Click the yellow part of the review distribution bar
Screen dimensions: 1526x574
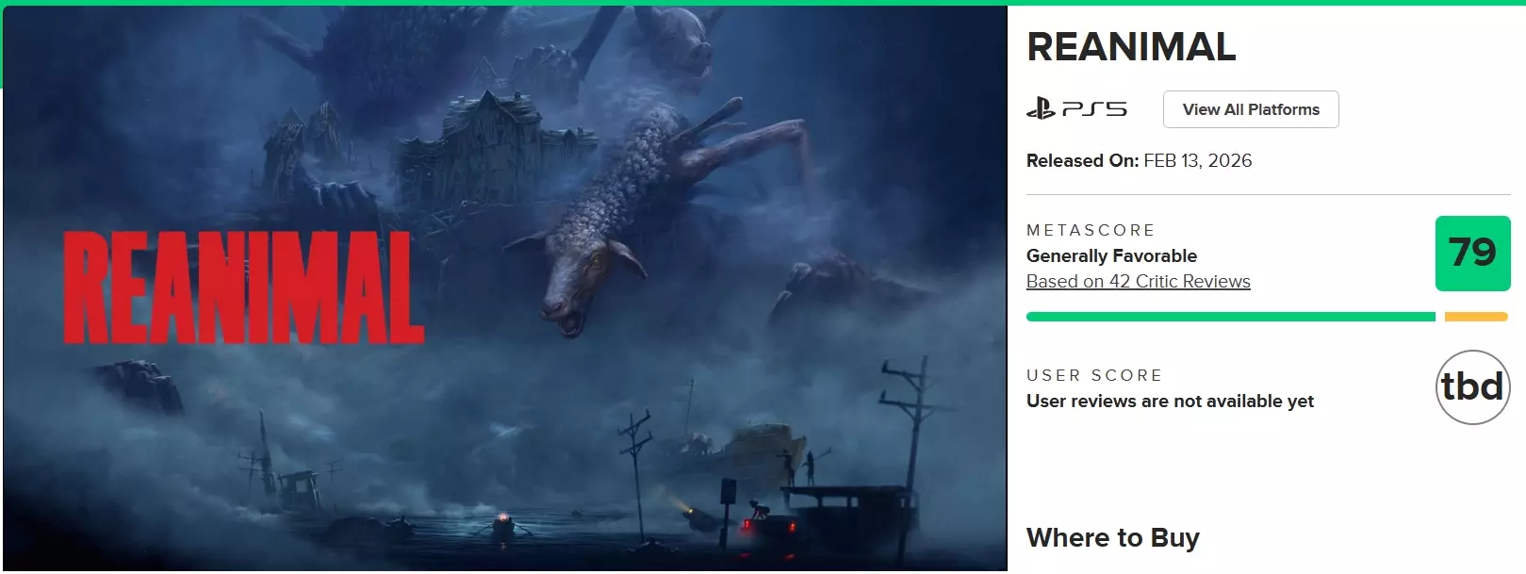tap(1476, 317)
